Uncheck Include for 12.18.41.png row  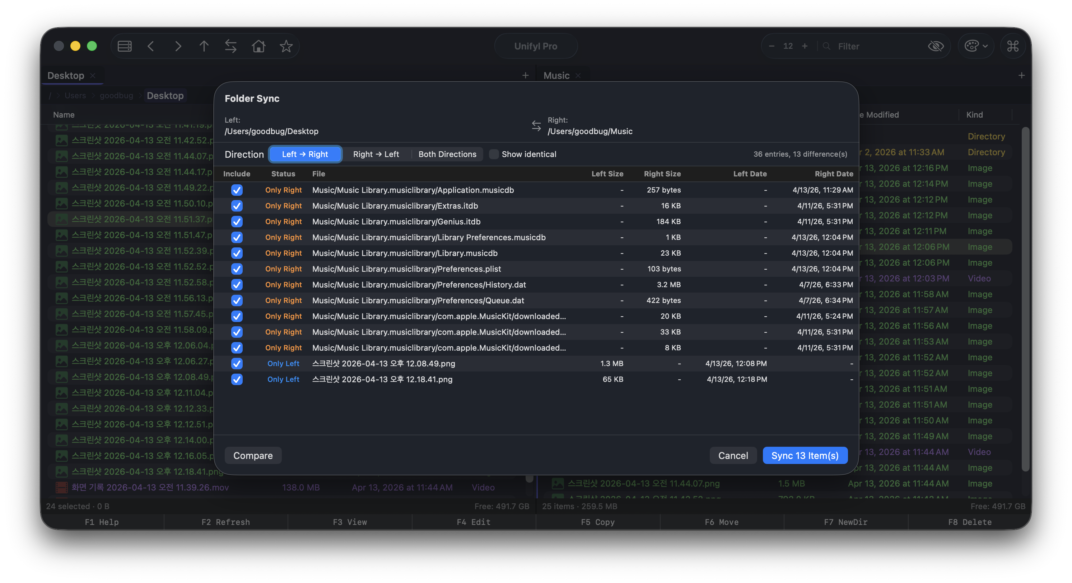(x=237, y=379)
